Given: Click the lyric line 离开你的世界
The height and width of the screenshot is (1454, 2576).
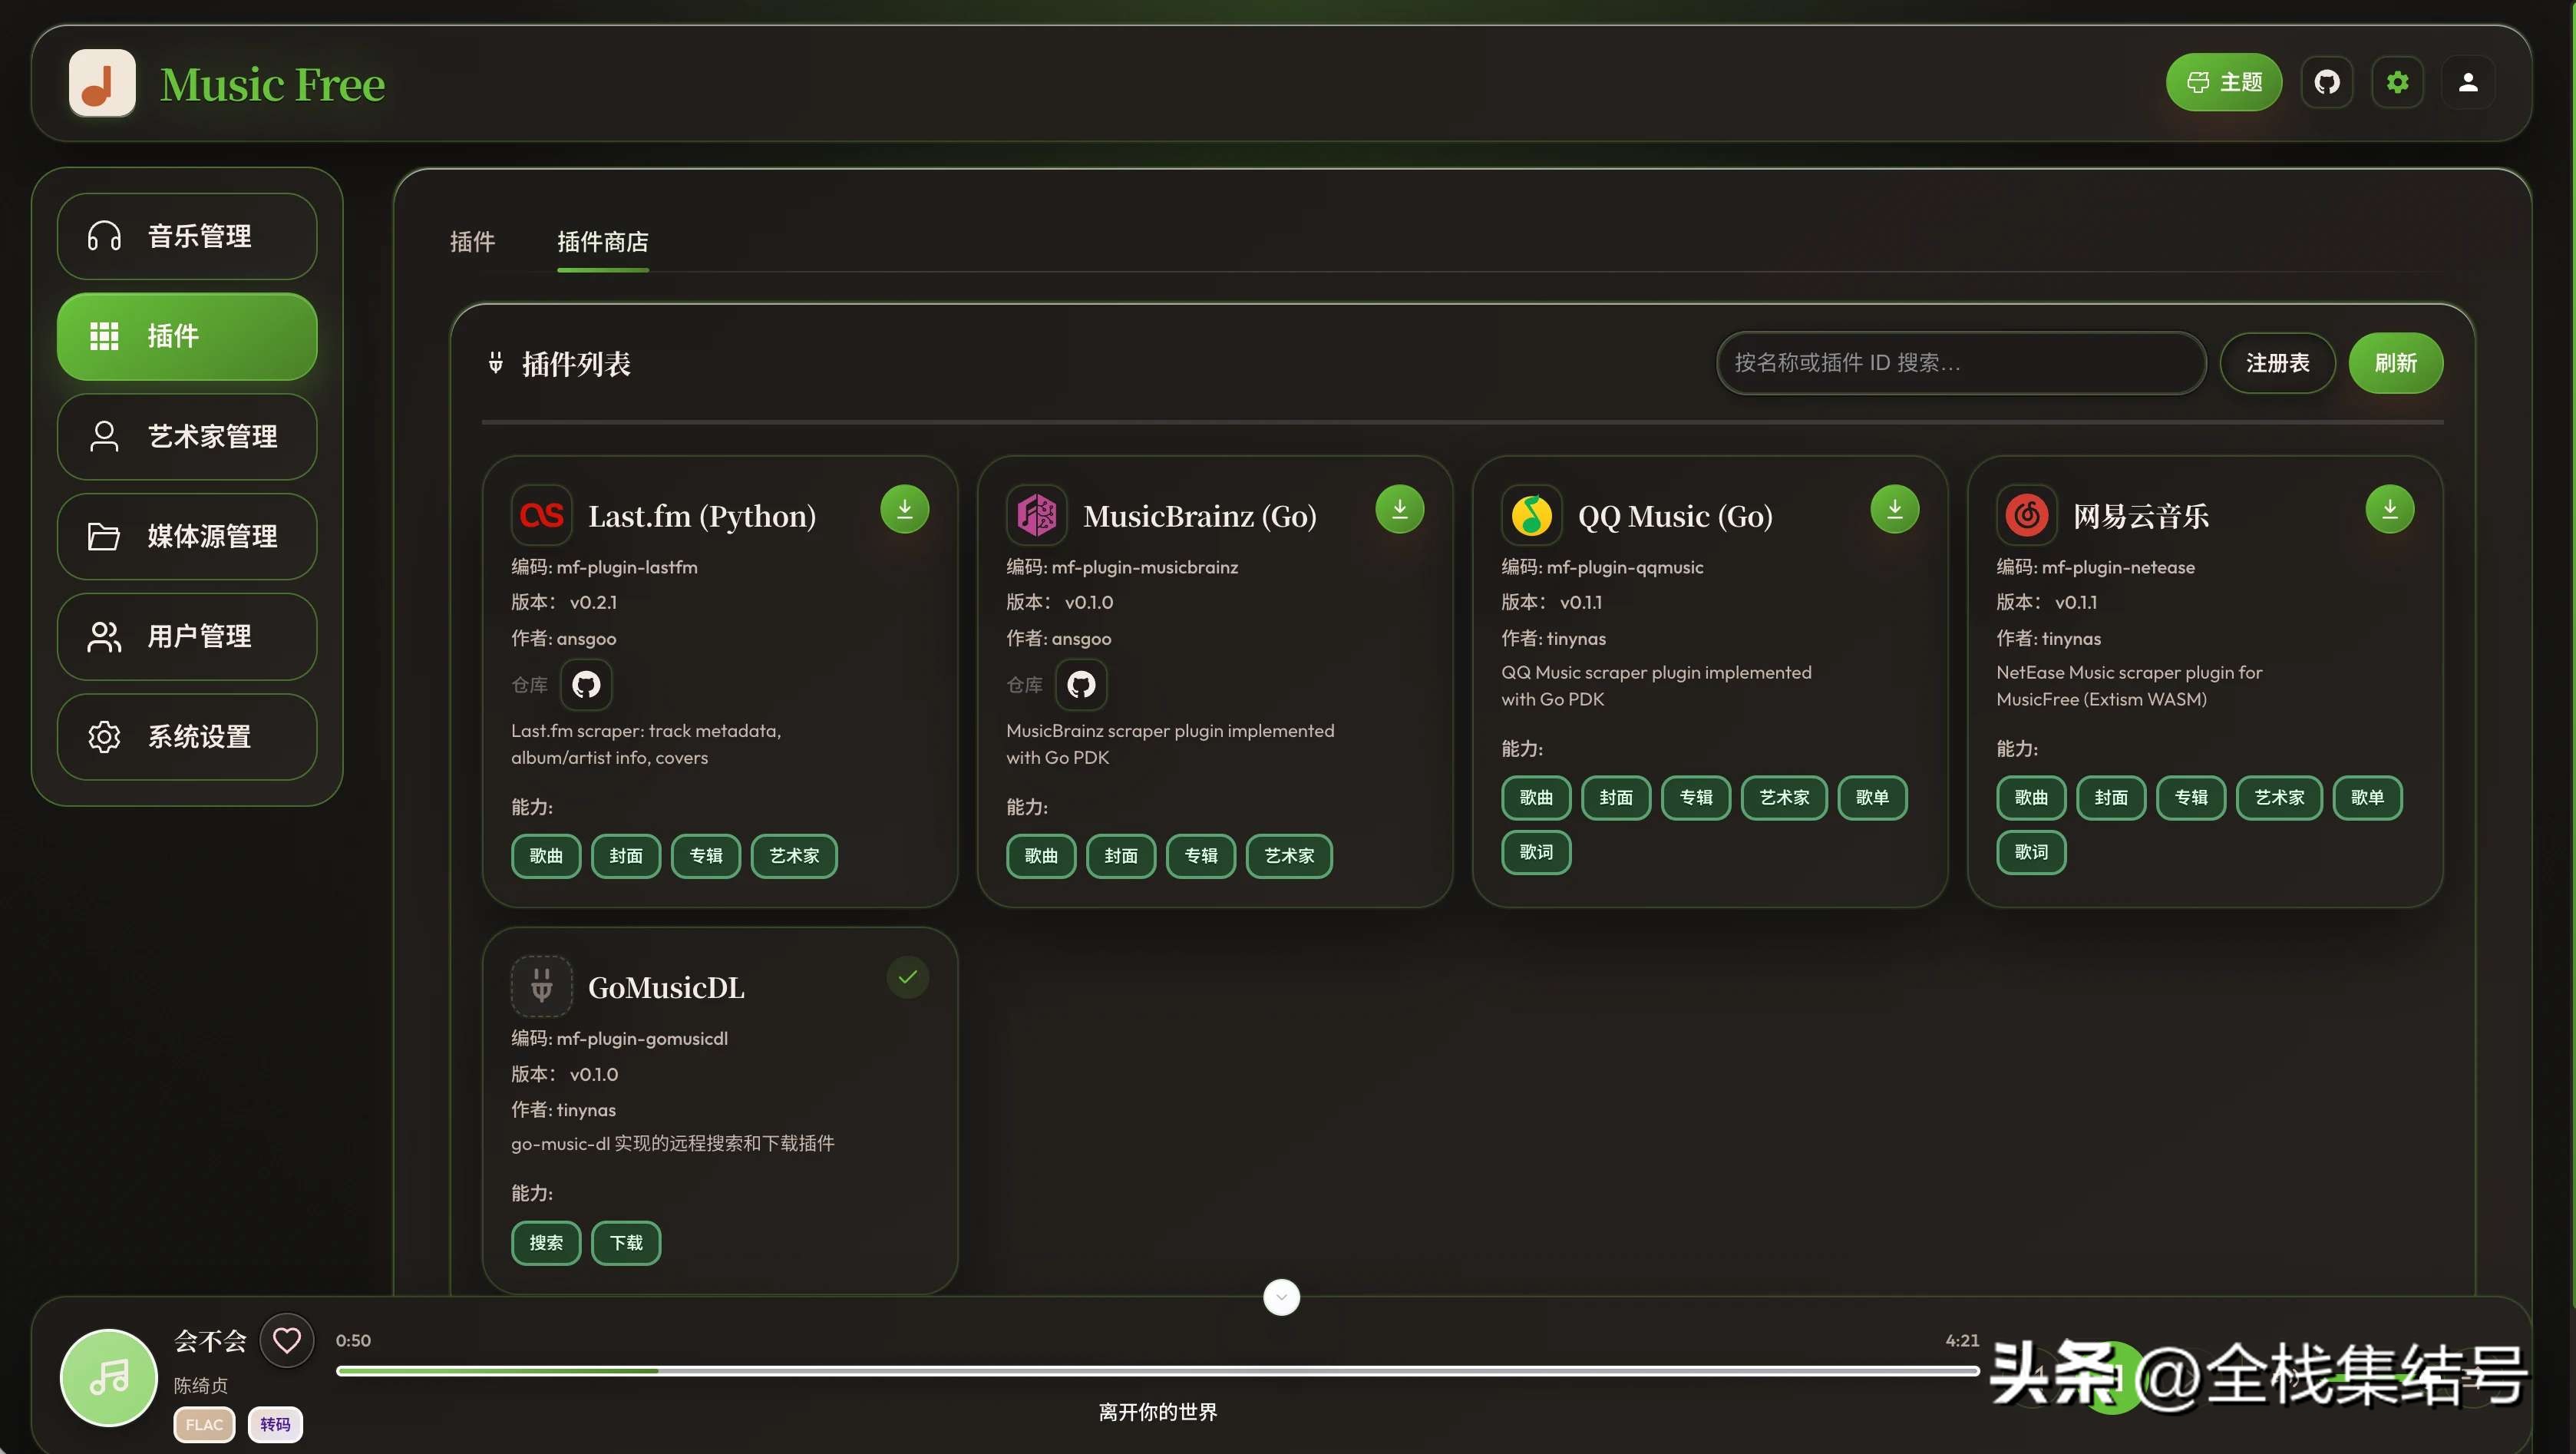Looking at the screenshot, I should click(x=1158, y=1411).
